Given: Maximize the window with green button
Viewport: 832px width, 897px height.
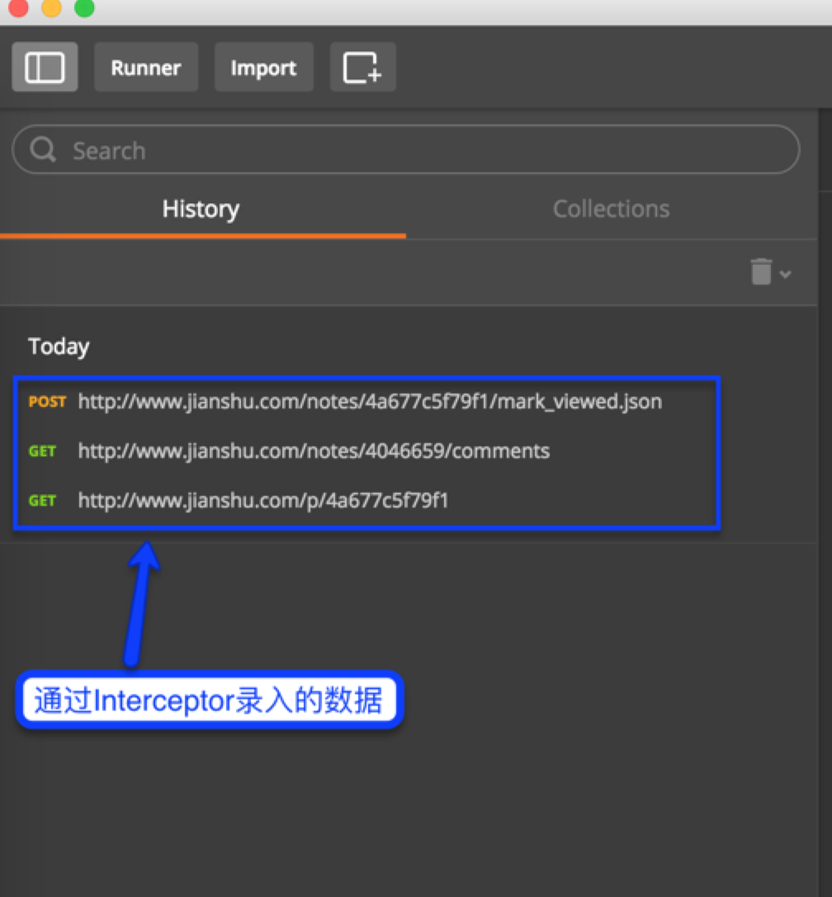Looking at the screenshot, I should coord(85,7).
